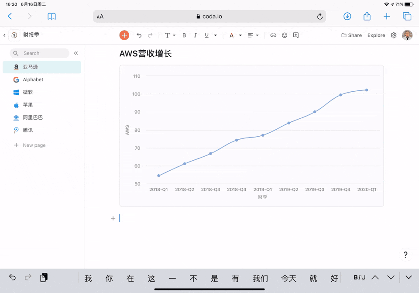Screen dimensions: 419x293
Task: Open Safari downloads icon
Action: coord(347,16)
